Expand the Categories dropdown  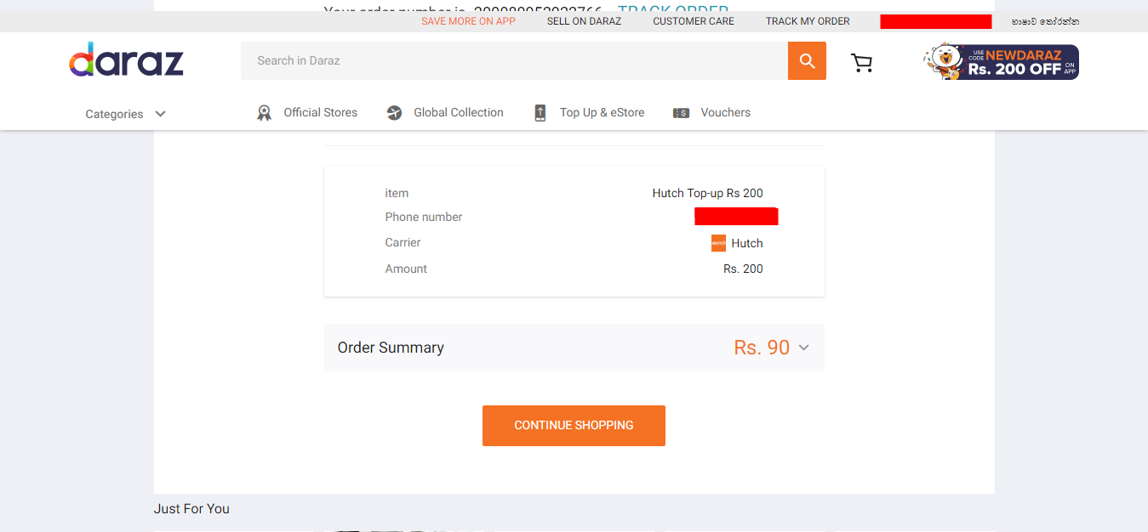tap(125, 114)
